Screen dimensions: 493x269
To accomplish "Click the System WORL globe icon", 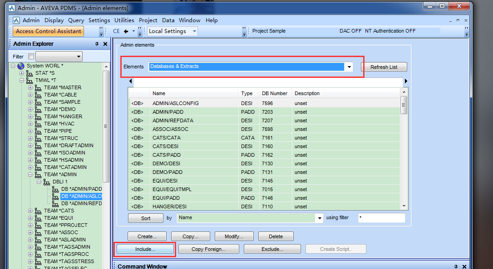I will click(x=21, y=66).
